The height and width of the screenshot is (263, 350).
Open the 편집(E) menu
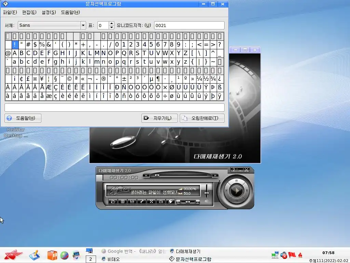click(x=29, y=12)
